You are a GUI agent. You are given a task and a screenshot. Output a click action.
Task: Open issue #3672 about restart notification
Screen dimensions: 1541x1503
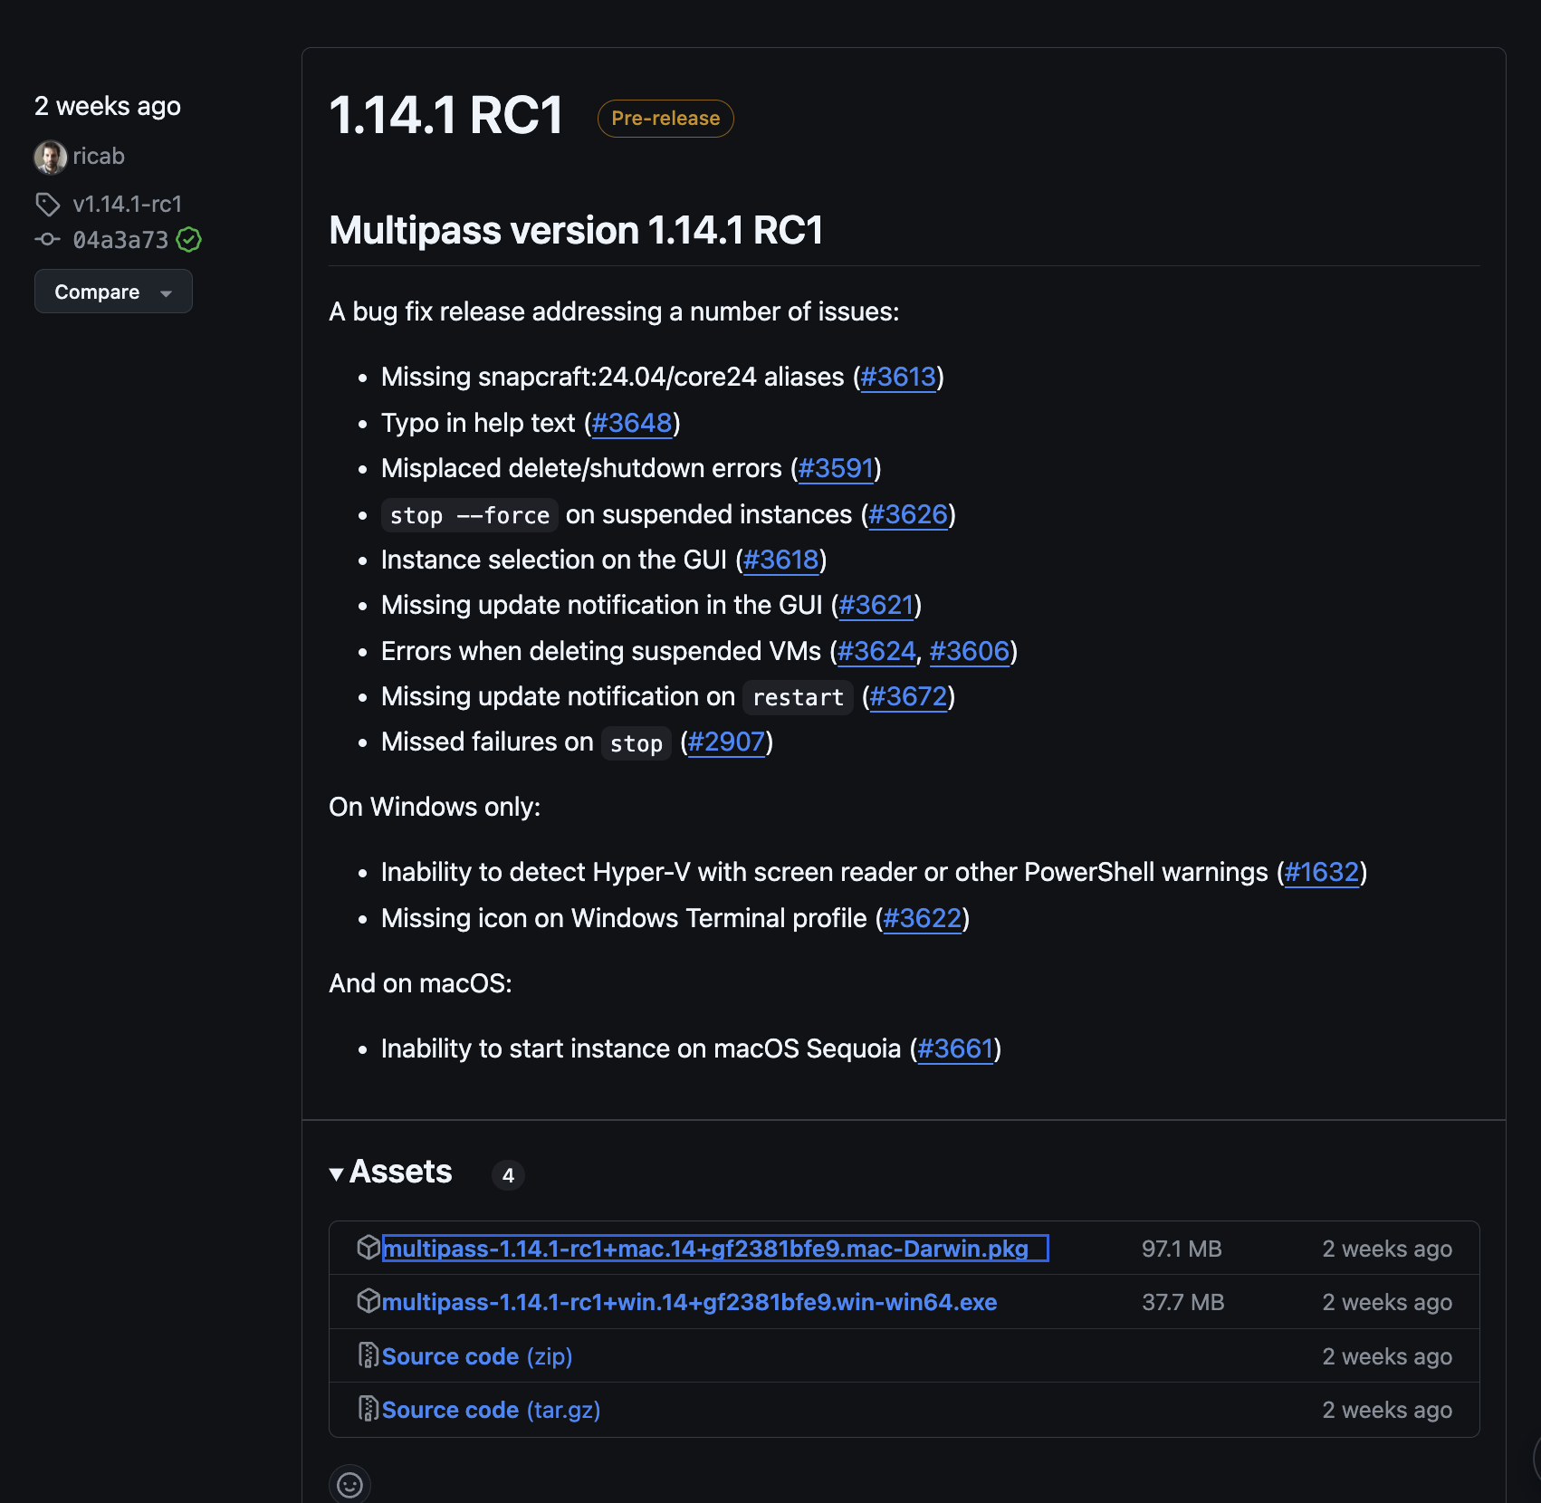coord(908,696)
